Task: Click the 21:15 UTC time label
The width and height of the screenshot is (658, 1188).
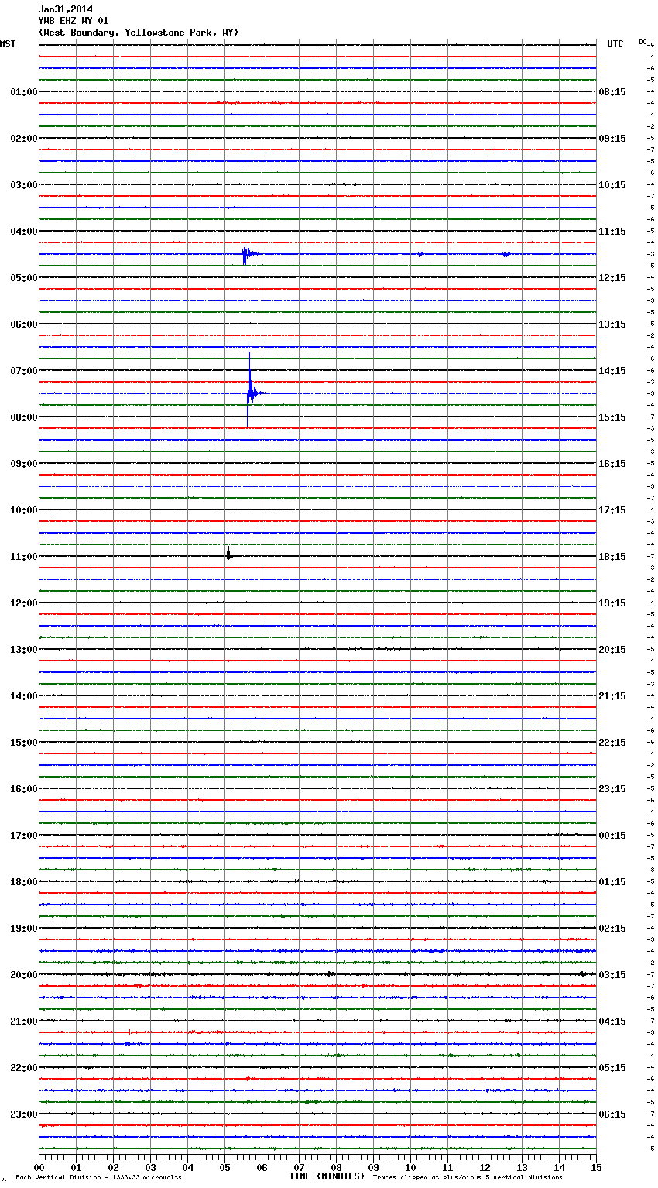Action: click(x=612, y=696)
